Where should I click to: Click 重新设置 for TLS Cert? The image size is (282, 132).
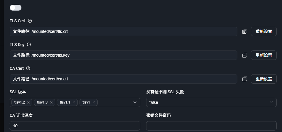(264, 31)
